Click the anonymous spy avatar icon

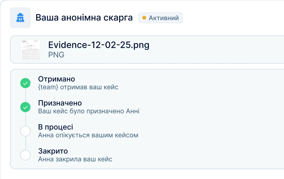(20, 18)
